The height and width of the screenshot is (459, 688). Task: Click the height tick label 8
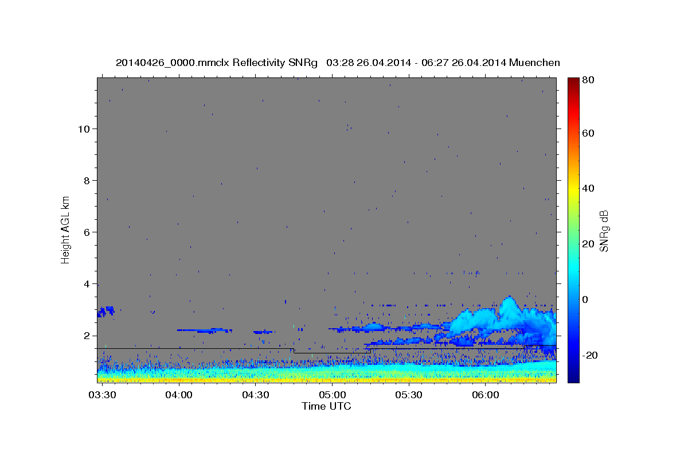point(87,180)
